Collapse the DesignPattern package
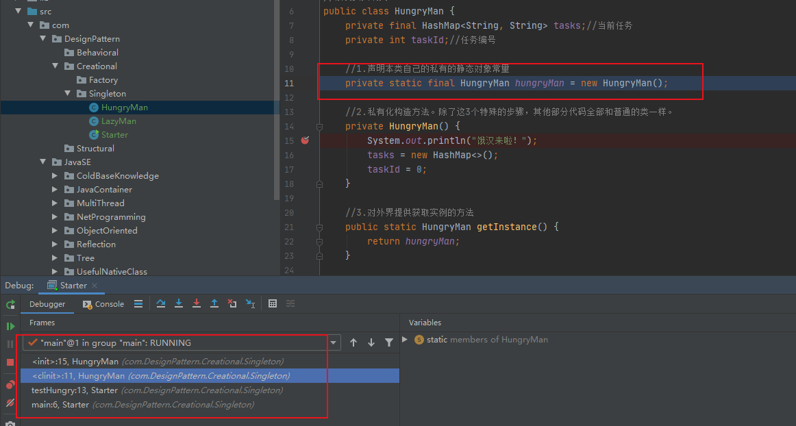This screenshot has width=796, height=426. coord(43,38)
